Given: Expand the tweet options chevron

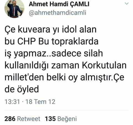Looking at the screenshot, I should click(x=127, y=4).
